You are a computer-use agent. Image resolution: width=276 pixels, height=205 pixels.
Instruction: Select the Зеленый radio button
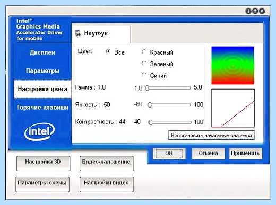[x=144, y=64]
